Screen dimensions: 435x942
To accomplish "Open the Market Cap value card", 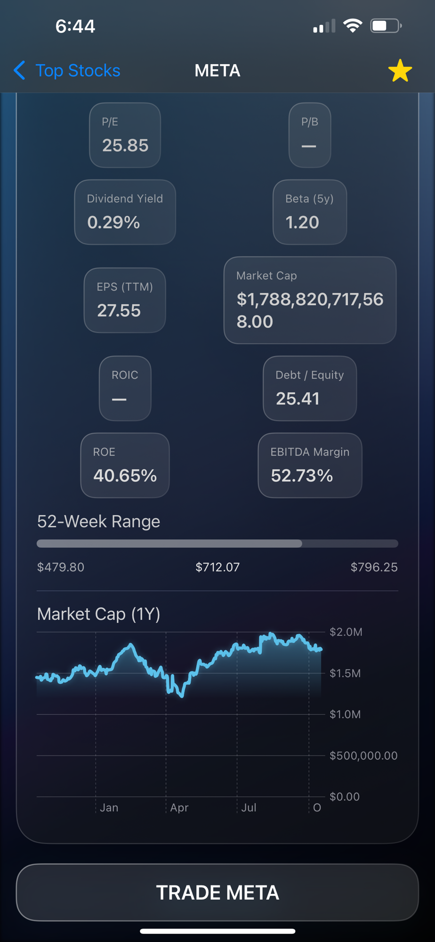I will pyautogui.click(x=310, y=300).
